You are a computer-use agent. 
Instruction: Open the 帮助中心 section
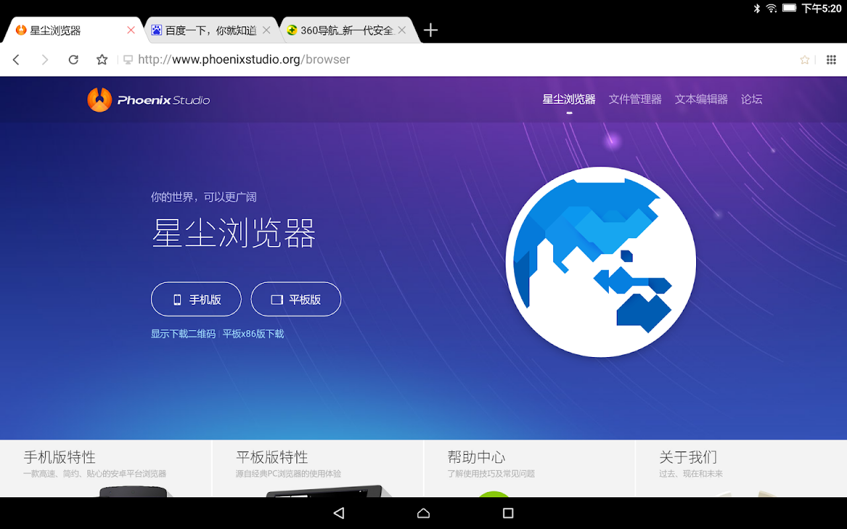tap(529, 468)
